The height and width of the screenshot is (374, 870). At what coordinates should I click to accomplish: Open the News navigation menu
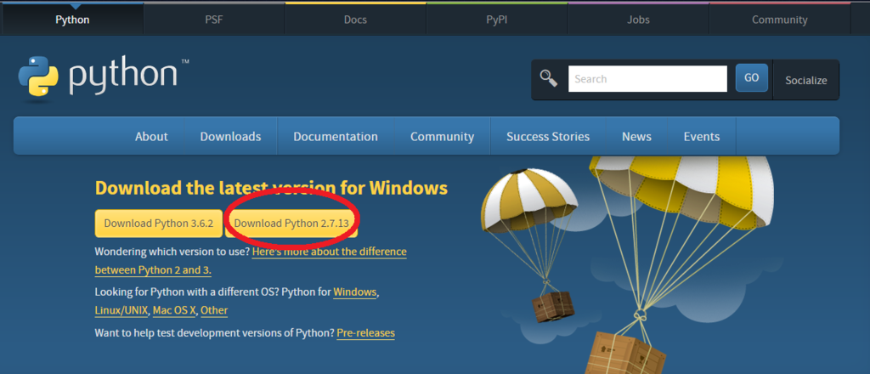636,137
